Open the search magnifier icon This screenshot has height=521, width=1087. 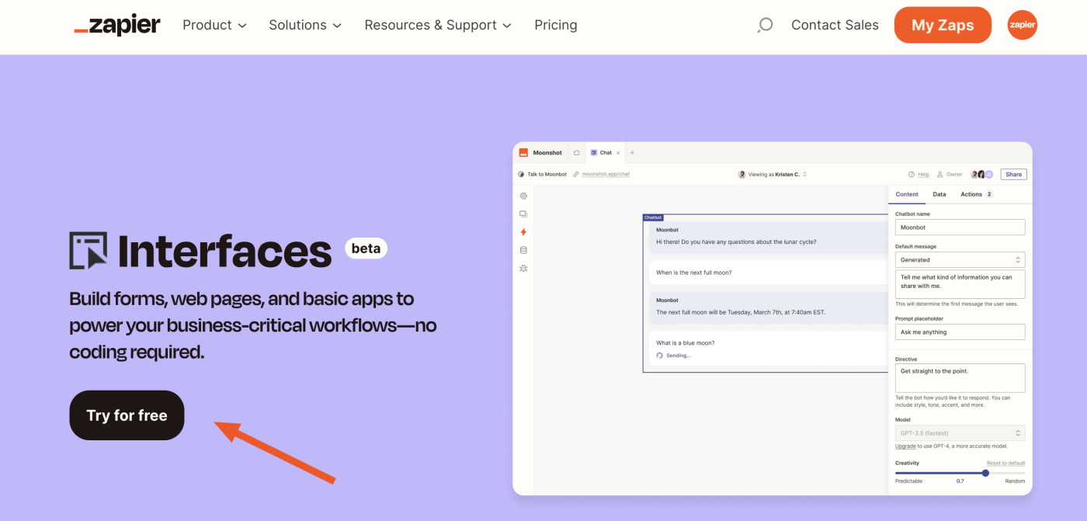[x=765, y=26]
